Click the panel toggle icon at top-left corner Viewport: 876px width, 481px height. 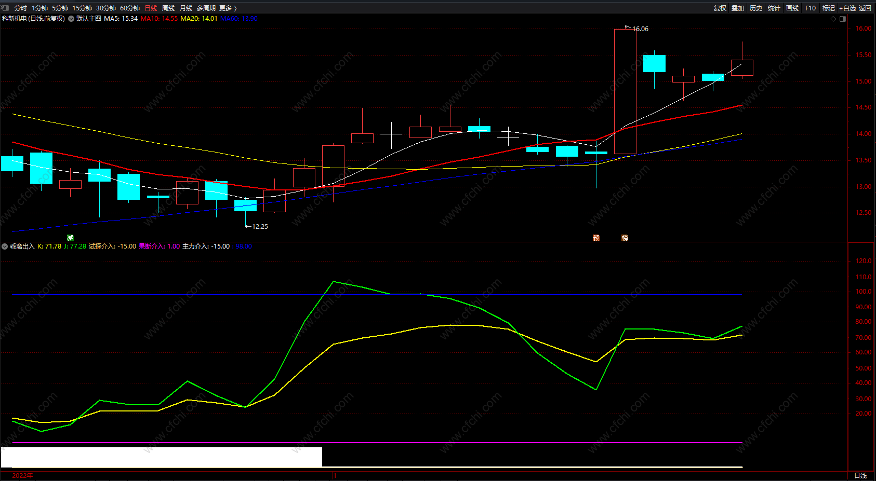(x=5, y=8)
